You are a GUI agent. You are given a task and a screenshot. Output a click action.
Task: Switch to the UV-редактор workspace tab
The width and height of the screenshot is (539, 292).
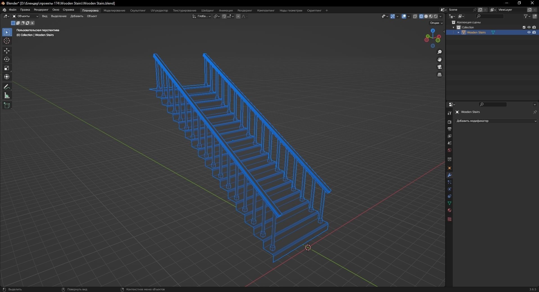159,10
